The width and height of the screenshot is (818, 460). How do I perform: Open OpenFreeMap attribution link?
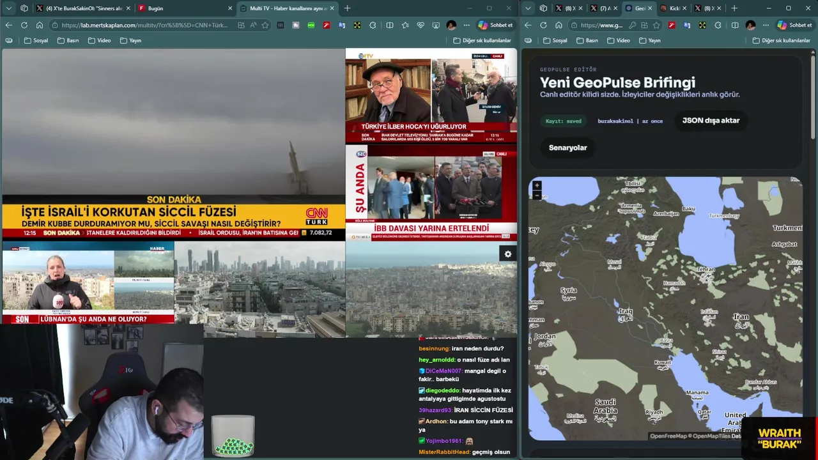pyautogui.click(x=668, y=436)
